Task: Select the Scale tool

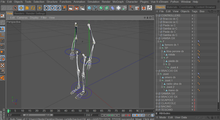Action: (27, 8)
